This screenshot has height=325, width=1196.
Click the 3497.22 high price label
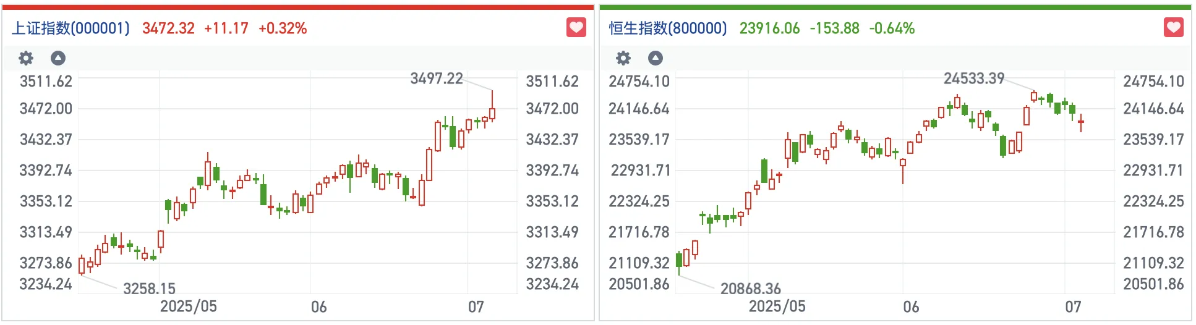(x=437, y=78)
